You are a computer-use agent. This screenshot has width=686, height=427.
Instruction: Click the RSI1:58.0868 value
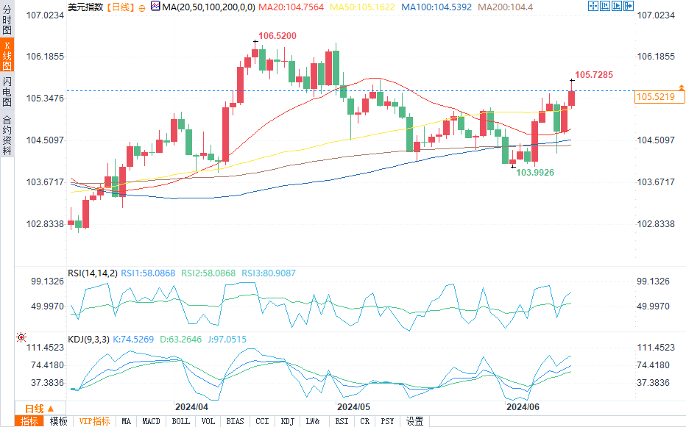tap(148, 273)
